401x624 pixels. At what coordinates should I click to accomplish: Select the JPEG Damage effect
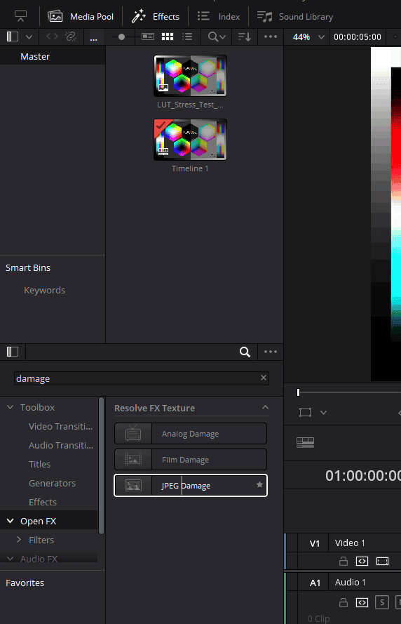[x=191, y=486]
